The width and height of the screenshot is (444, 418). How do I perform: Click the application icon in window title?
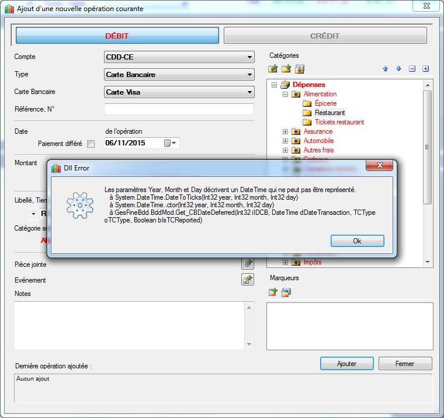point(9,9)
